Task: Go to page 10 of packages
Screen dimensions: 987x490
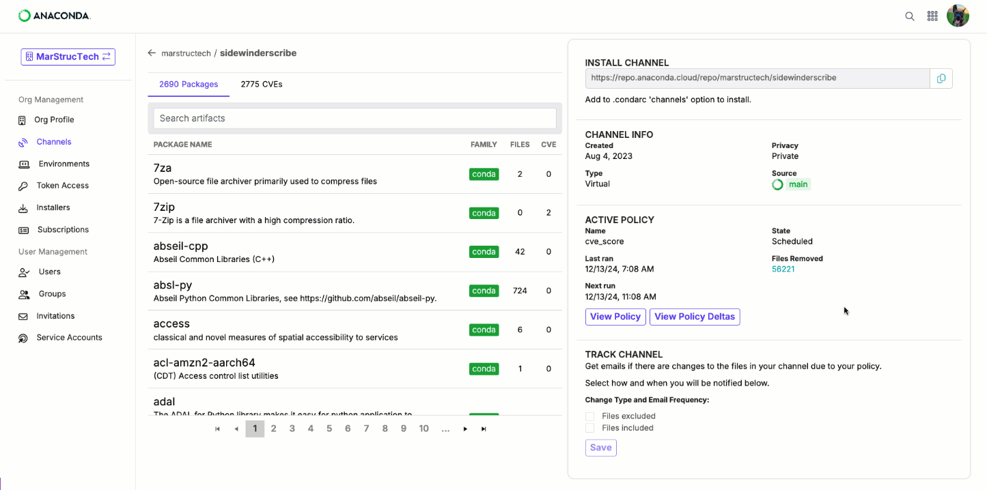Action: [x=423, y=429]
